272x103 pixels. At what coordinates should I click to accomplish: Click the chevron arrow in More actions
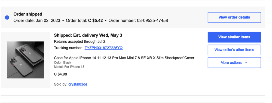(x=246, y=63)
